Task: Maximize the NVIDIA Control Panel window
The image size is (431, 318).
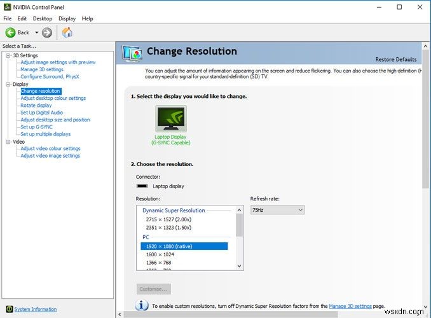Action: (x=399, y=7)
